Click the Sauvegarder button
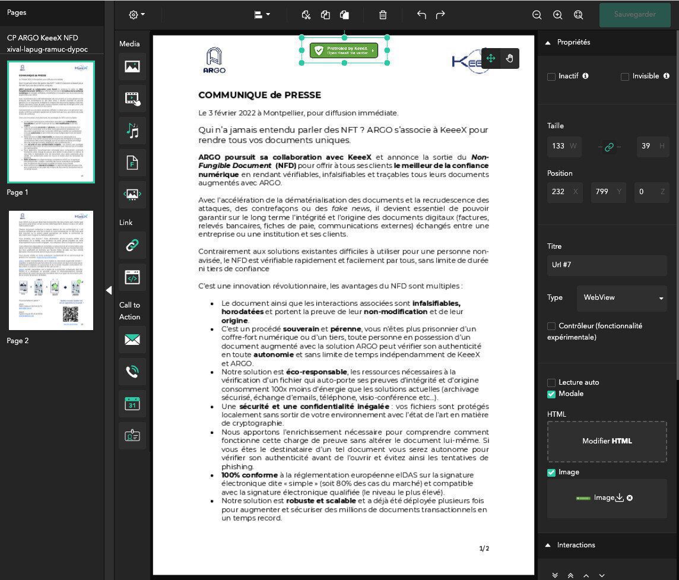 635,15
